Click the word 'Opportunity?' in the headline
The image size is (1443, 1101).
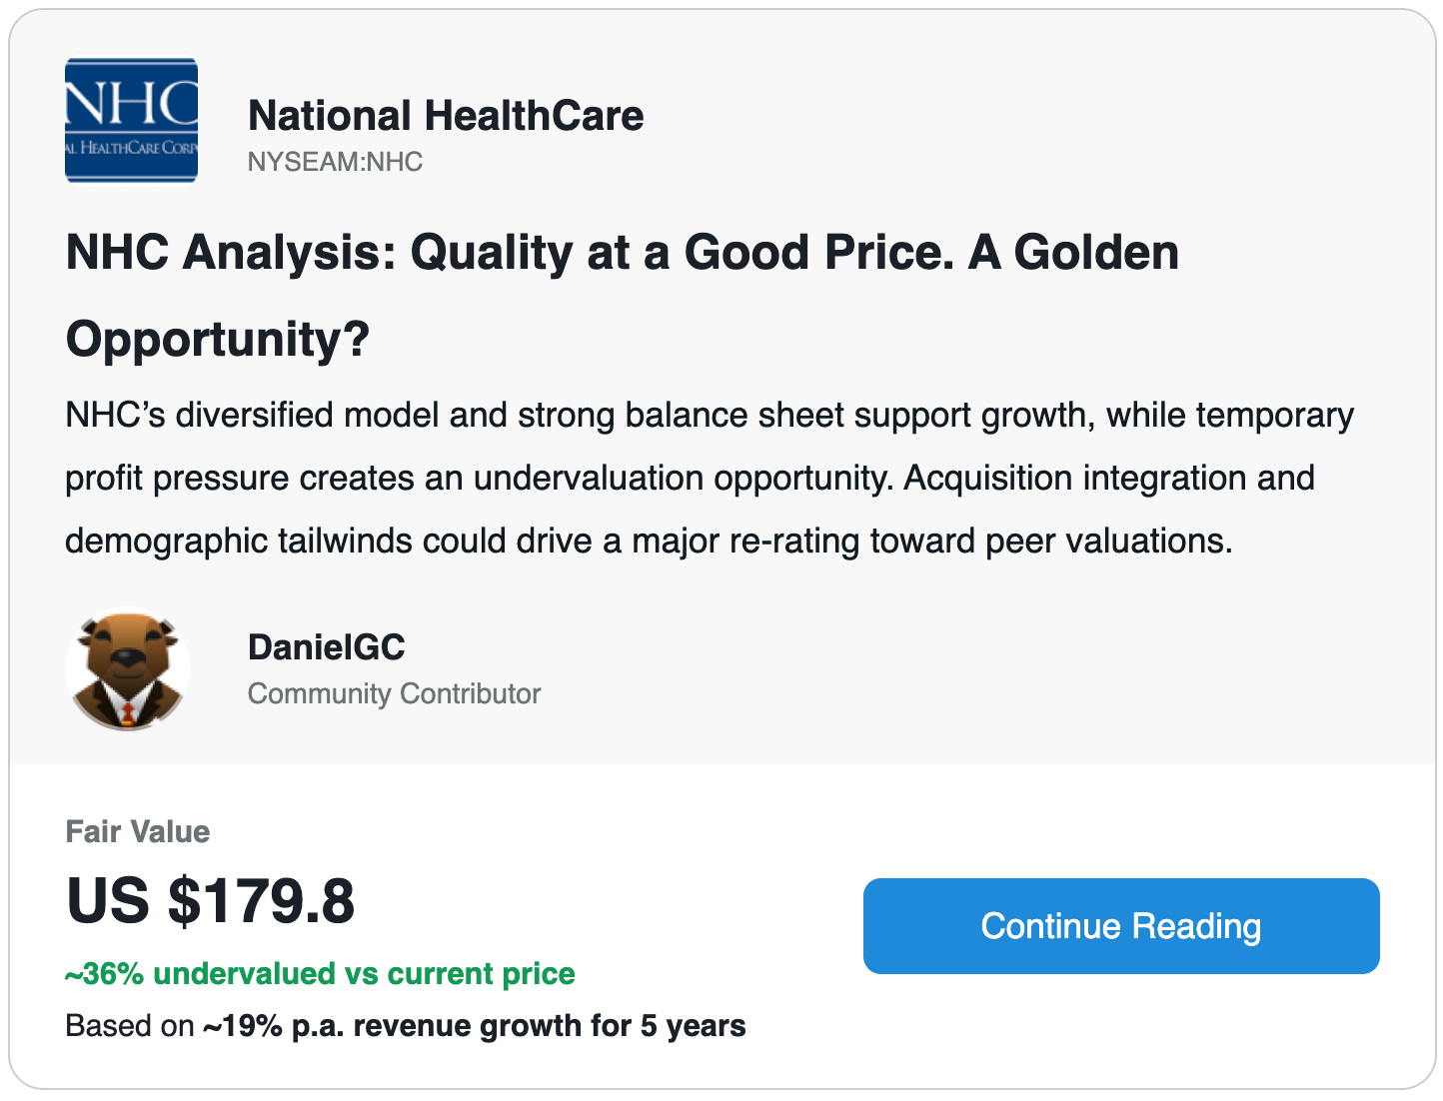click(217, 339)
